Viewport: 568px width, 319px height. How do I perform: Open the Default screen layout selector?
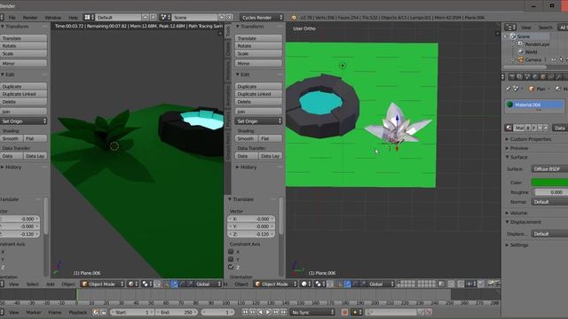(x=118, y=18)
